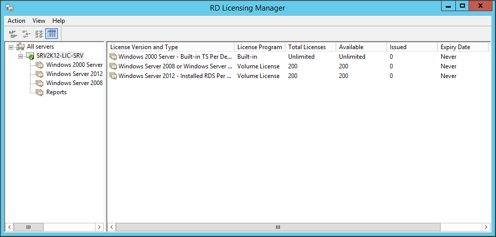Open the Action menu

coord(16,21)
